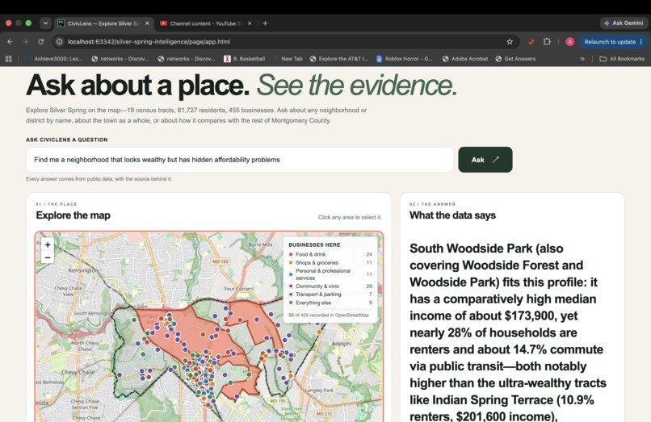Open the Roblox Horror bookmark

405,59
